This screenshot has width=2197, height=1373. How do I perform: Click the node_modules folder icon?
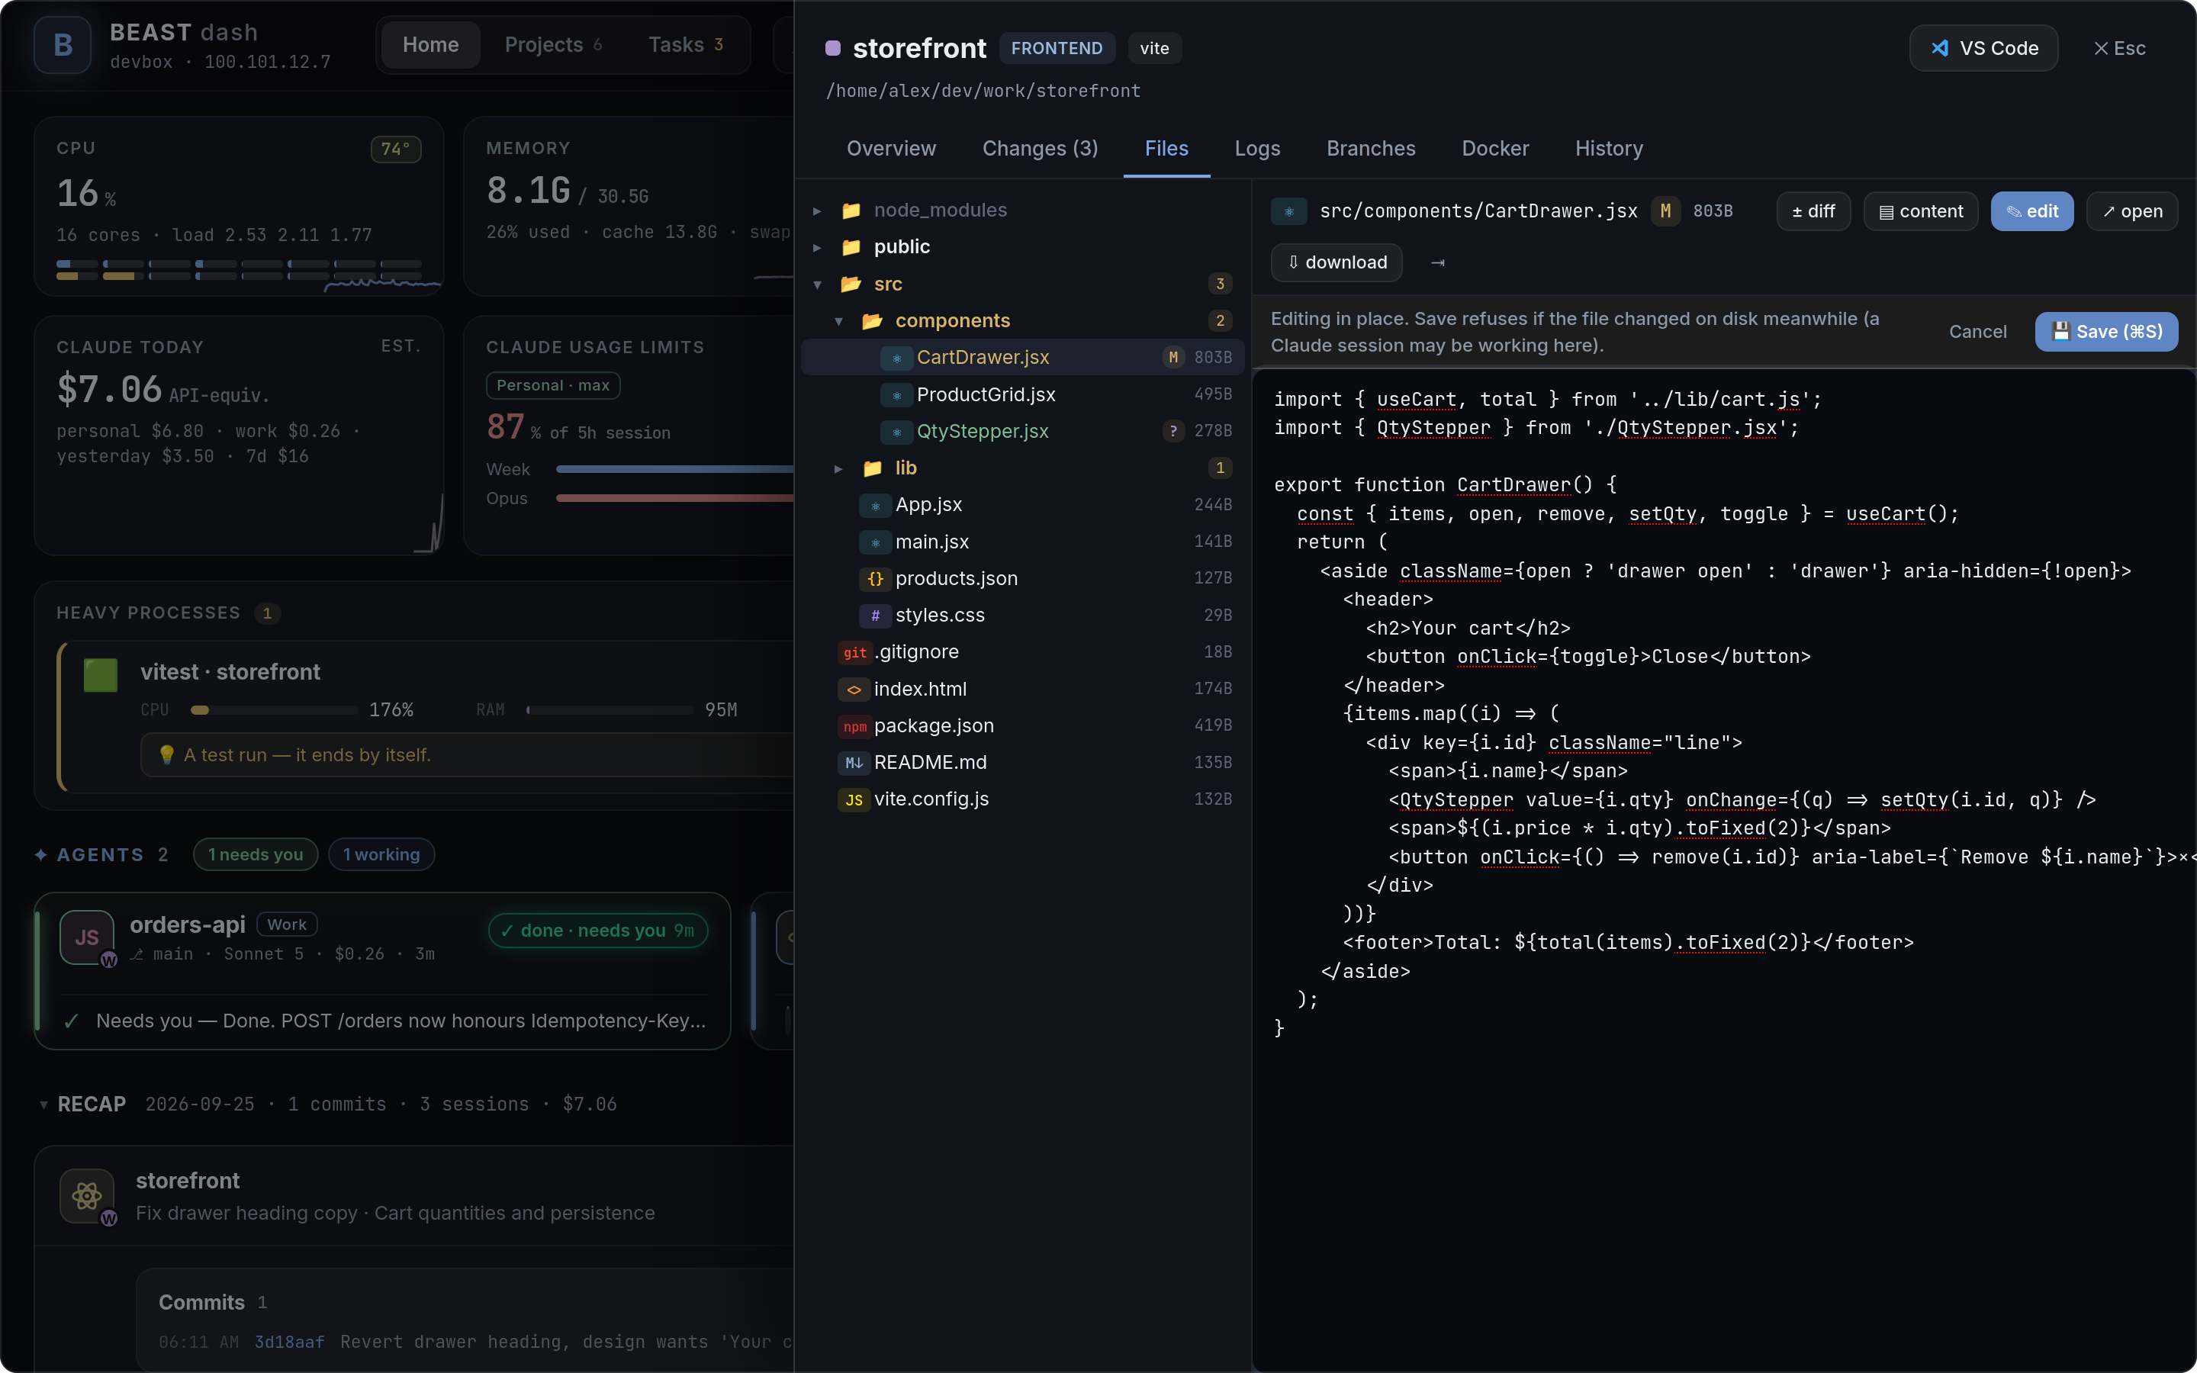click(x=851, y=210)
